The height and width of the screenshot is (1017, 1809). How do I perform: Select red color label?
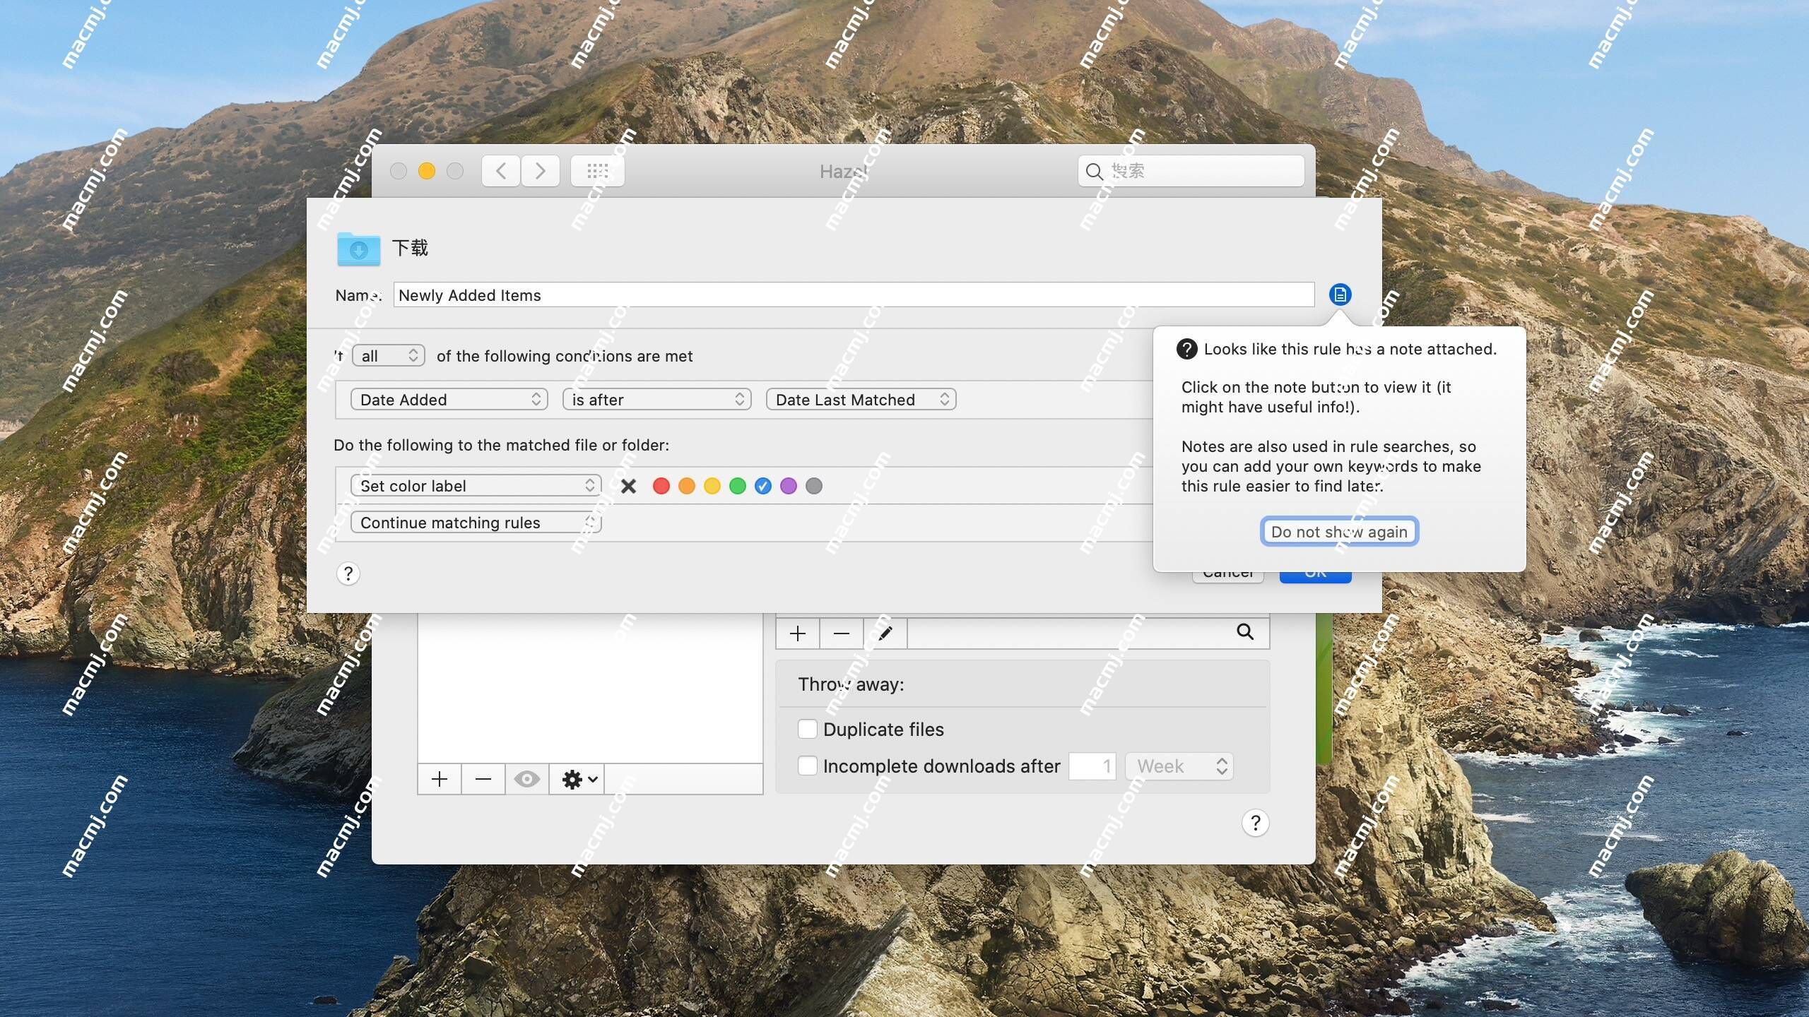pos(661,486)
